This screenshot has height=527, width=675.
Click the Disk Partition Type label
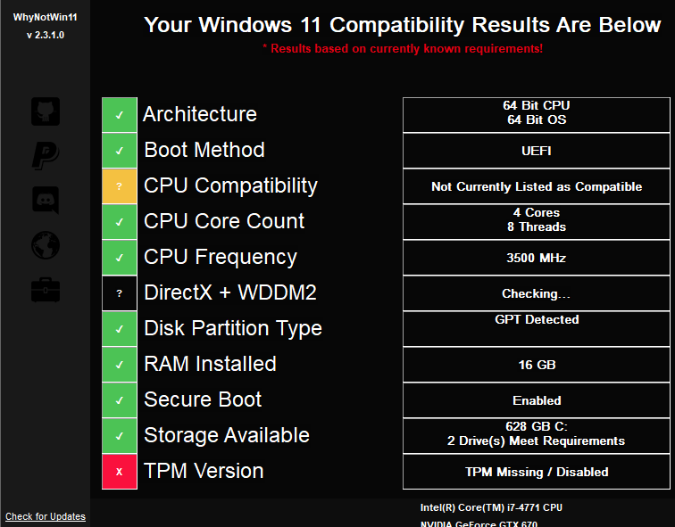(x=233, y=329)
